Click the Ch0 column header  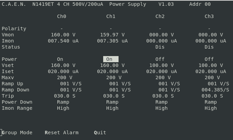pos(61,16)
